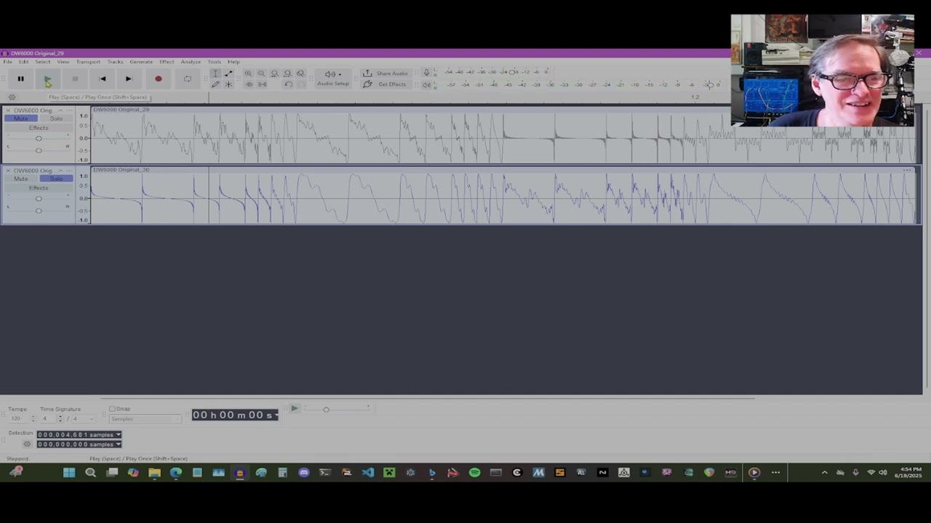Redo the last undone action
931x523 pixels.
pos(301,84)
